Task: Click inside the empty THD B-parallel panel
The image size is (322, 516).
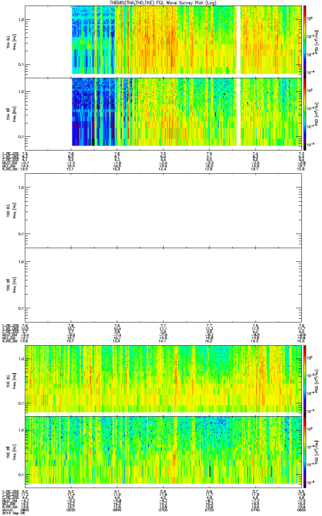Action: point(163,284)
